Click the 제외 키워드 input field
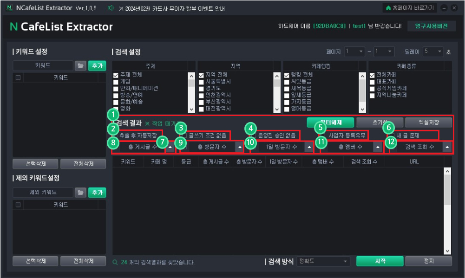The height and width of the screenshot is (278, 465). [43, 193]
